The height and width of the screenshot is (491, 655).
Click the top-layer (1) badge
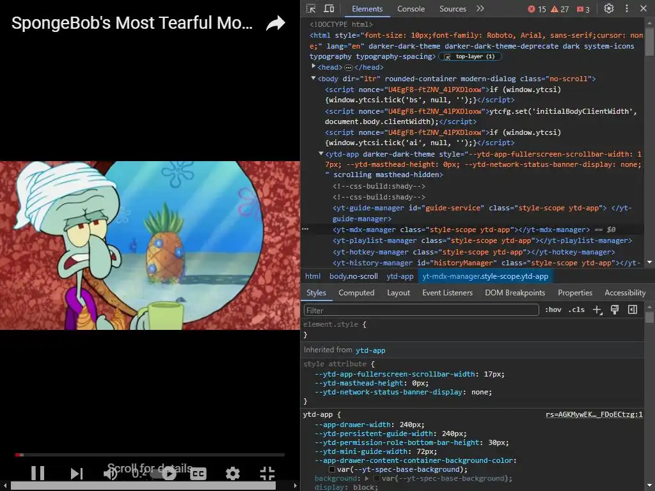click(470, 56)
